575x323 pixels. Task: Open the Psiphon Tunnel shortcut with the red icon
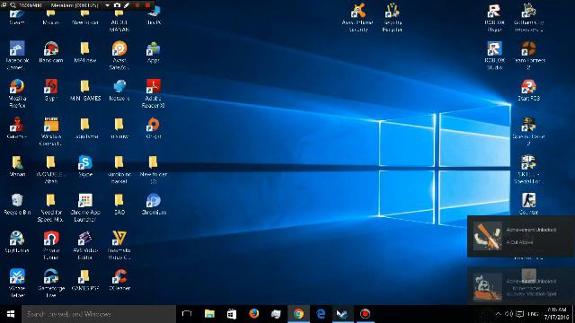click(51, 245)
